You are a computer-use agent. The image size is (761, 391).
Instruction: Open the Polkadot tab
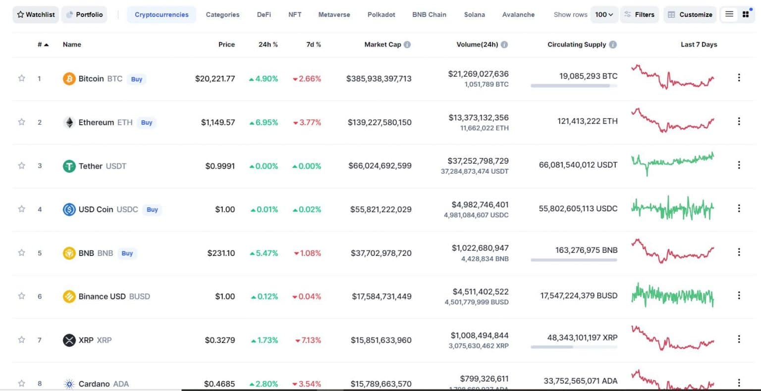click(x=381, y=14)
